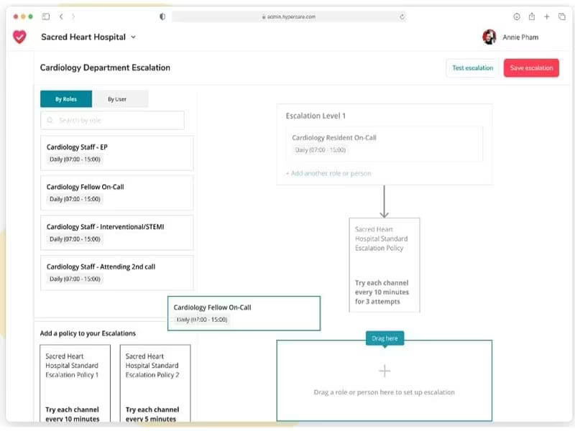This screenshot has width=575, height=431.
Task: Toggle the browser sidebar icon
Action: tap(46, 17)
